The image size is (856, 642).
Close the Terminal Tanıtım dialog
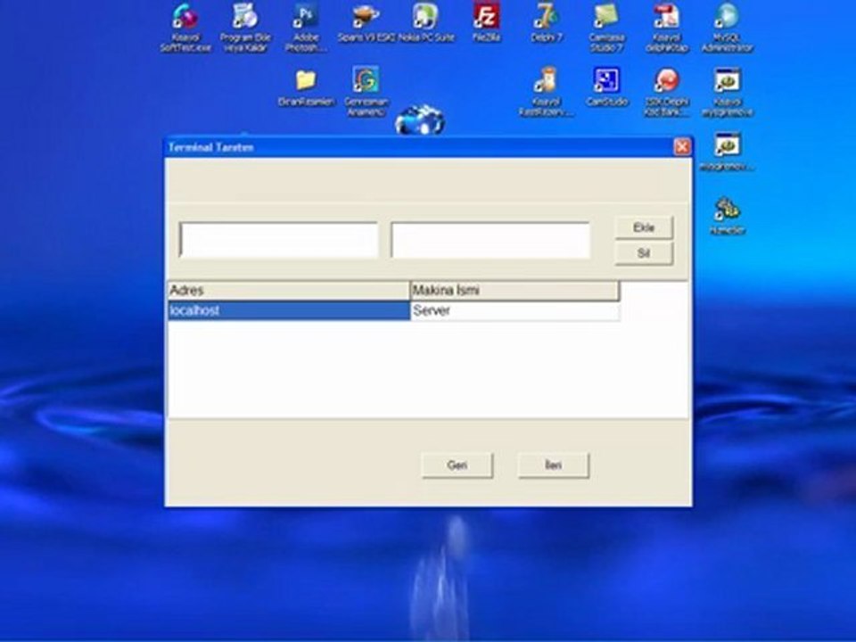[682, 147]
